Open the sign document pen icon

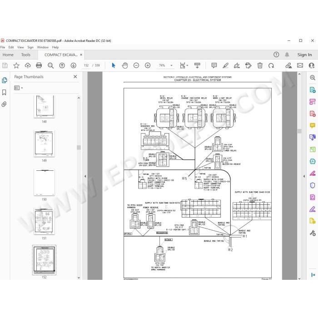pos(237,65)
